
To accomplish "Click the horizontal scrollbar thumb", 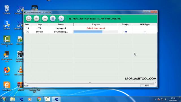I will (x=90, y=83).
